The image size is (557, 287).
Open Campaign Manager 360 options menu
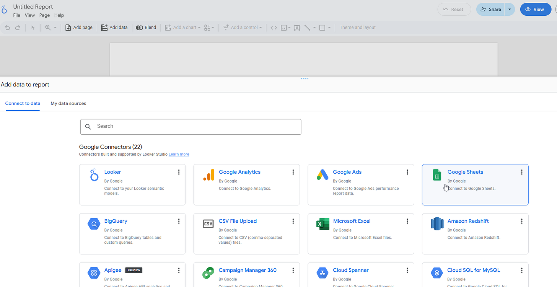(x=293, y=270)
